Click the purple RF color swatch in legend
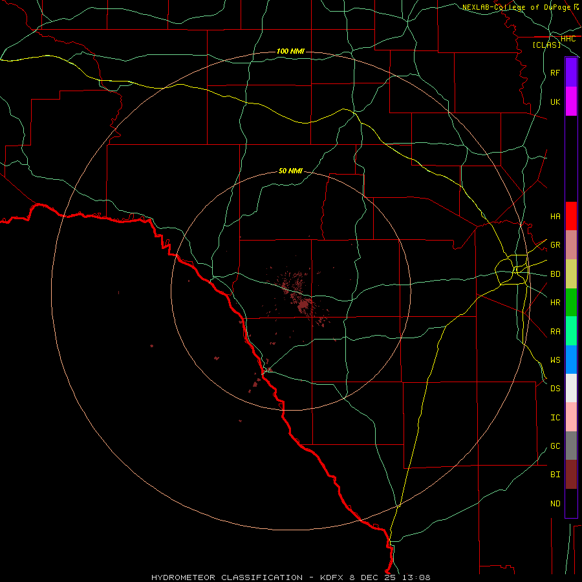Image resolution: width=582 pixels, height=582 pixels. pyautogui.click(x=571, y=72)
